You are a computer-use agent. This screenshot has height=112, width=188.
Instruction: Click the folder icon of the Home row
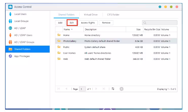click(x=59, y=35)
